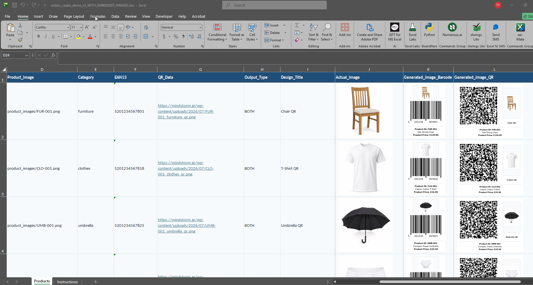Increase font size with the A icon
533x285 pixels.
tap(87, 27)
